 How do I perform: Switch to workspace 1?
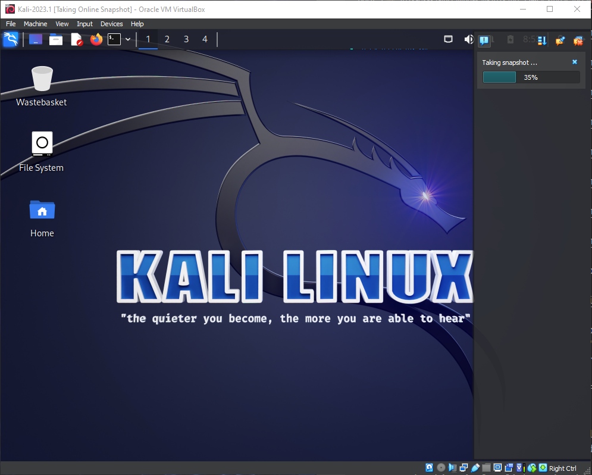click(x=148, y=39)
